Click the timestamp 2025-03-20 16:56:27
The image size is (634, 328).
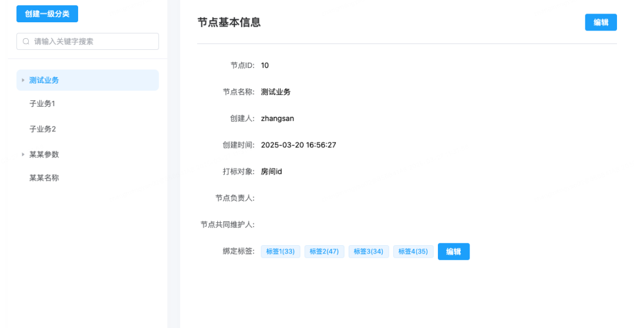(299, 145)
